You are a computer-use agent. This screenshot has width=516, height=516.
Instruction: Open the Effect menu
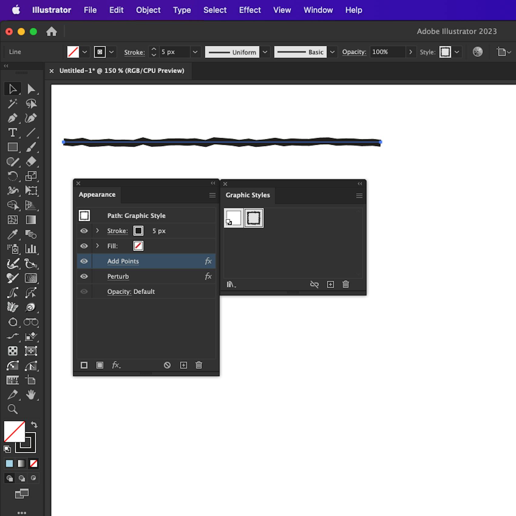pos(250,10)
